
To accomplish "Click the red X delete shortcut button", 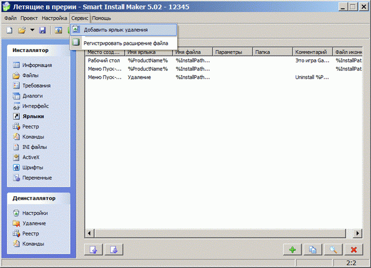I will click(354, 250).
